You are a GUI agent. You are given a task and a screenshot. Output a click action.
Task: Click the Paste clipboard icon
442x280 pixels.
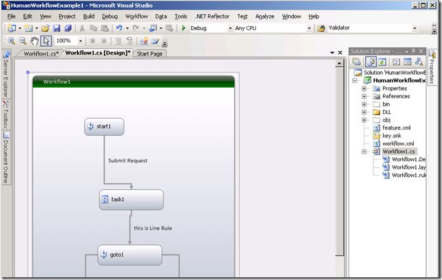[105, 28]
